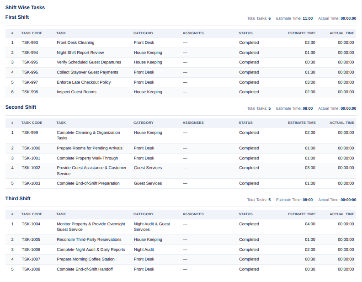The height and width of the screenshot is (282, 362).
Task: Click task code TSK-998
Action: pyautogui.click(x=30, y=92)
